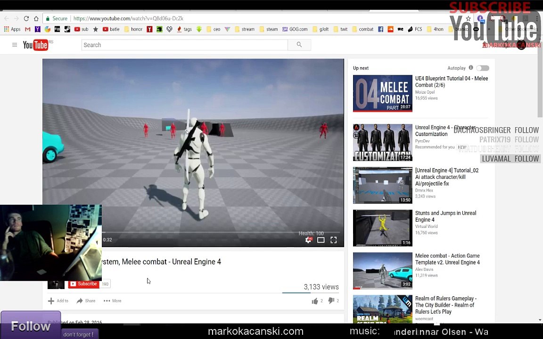Expand the 'twit' bookmark folder
The width and height of the screenshot is (543, 339).
tap(340, 29)
